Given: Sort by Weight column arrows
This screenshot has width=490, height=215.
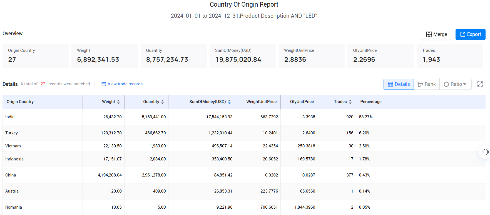Looking at the screenshot, I should 118,102.
